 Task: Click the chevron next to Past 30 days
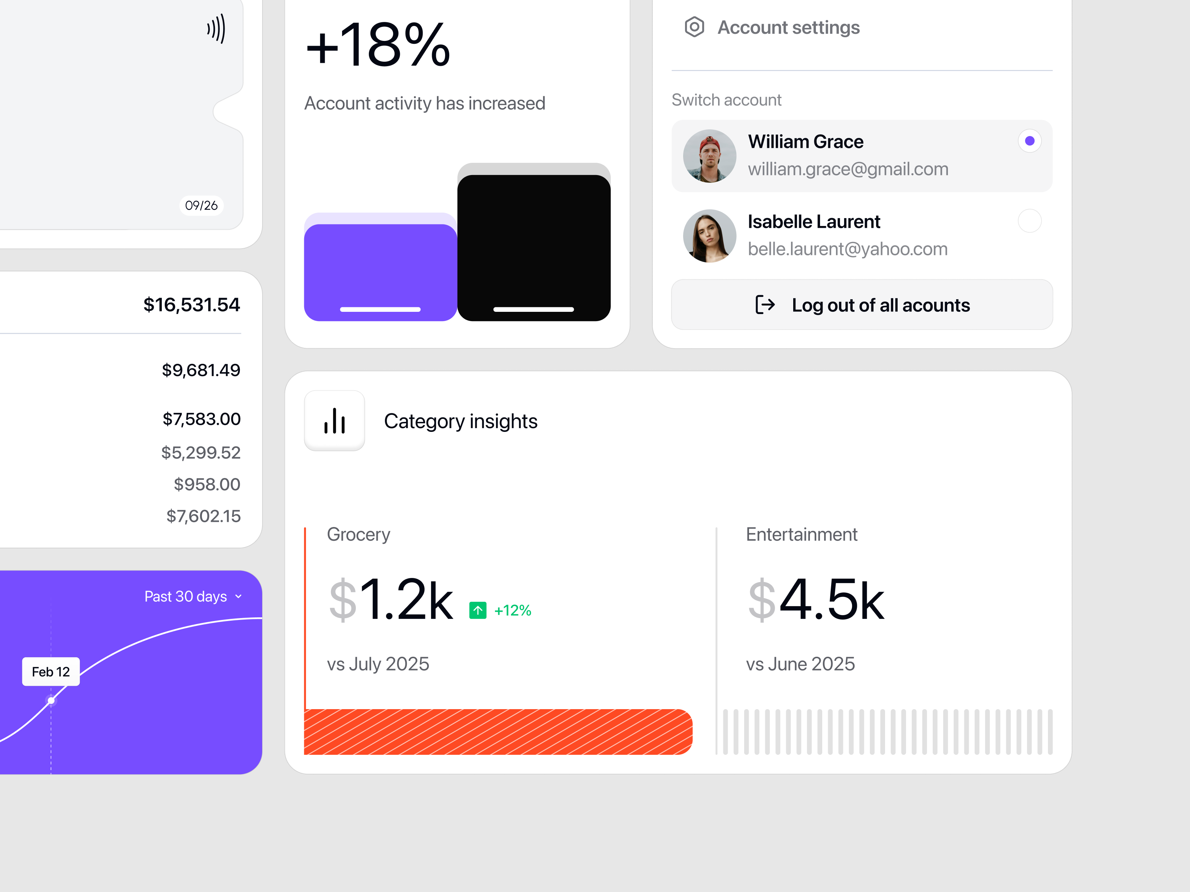[238, 597]
